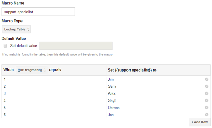Enable the Set default value checkbox
Screen dimensions: 212x128
[5, 46]
